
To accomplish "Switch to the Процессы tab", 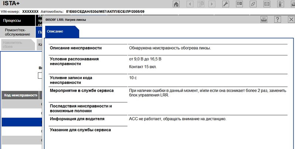I will click(18, 20).
